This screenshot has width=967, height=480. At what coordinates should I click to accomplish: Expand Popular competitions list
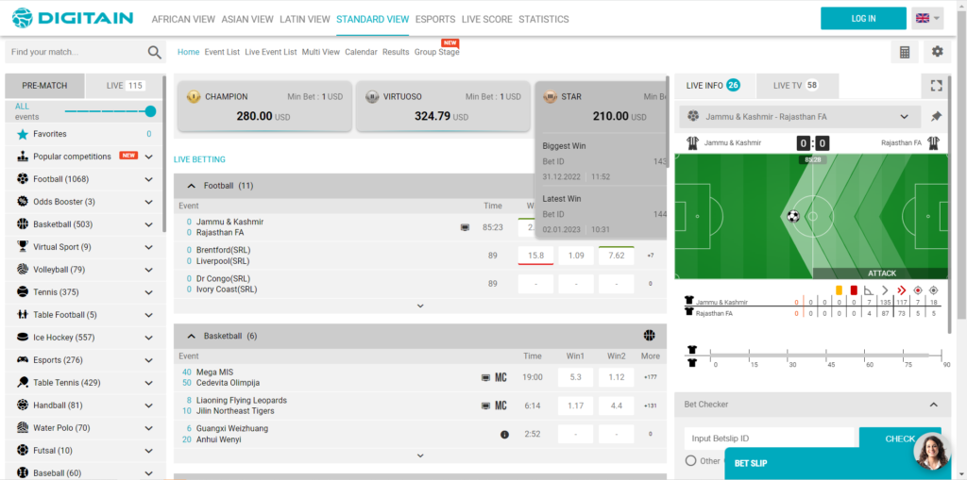[x=148, y=157]
